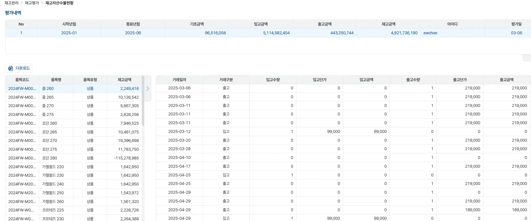Select the 조던 270 item row
Screen dimensions: 531x221
[x=50, y=140]
